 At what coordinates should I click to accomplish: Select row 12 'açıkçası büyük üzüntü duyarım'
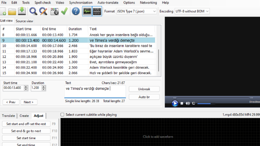(x=78, y=57)
